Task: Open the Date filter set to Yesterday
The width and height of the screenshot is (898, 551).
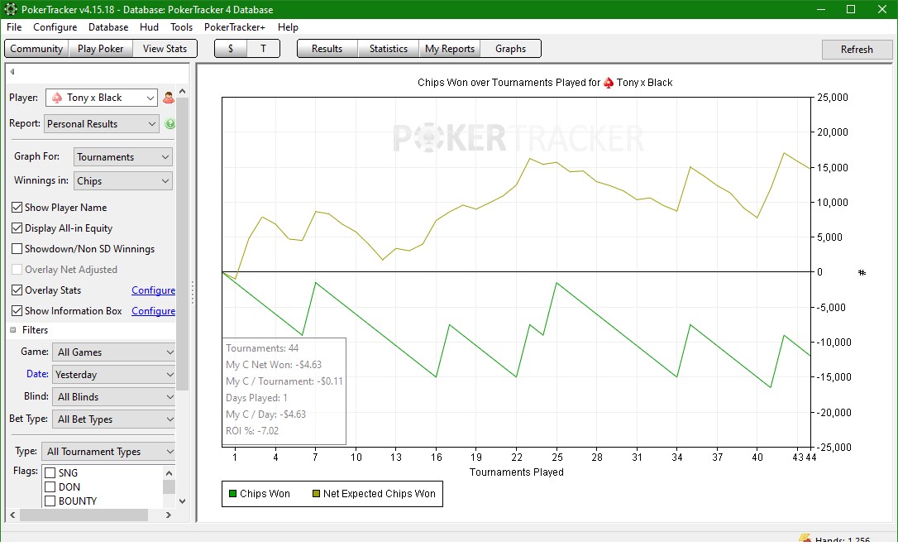Action: [113, 375]
